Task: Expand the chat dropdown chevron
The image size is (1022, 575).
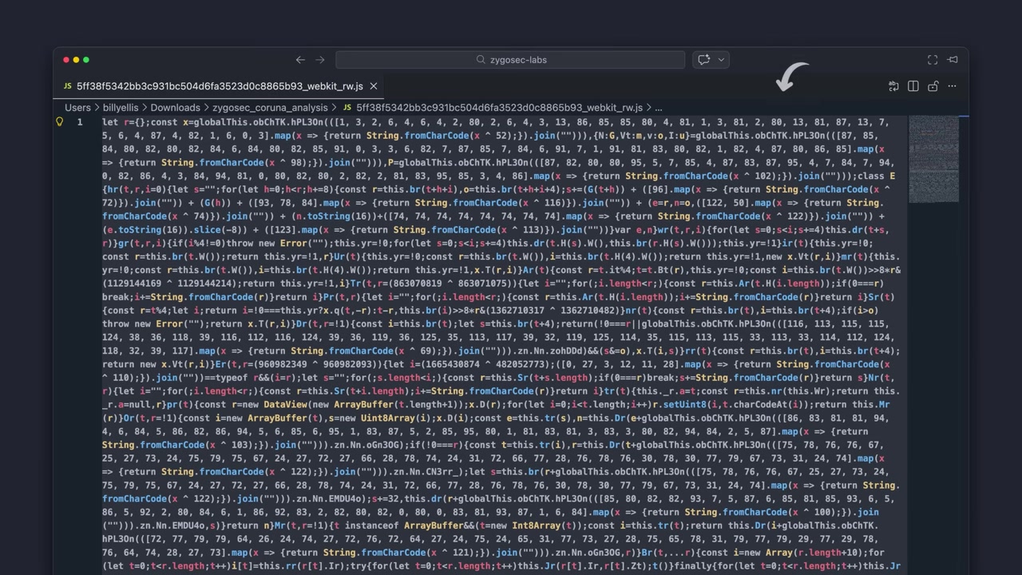Action: coord(721,60)
